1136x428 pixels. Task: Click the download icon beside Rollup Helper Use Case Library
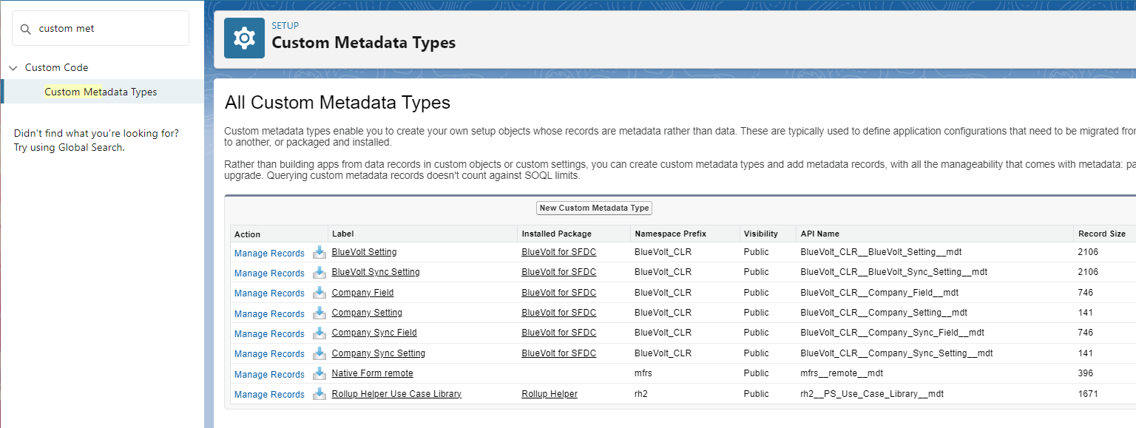coord(319,394)
